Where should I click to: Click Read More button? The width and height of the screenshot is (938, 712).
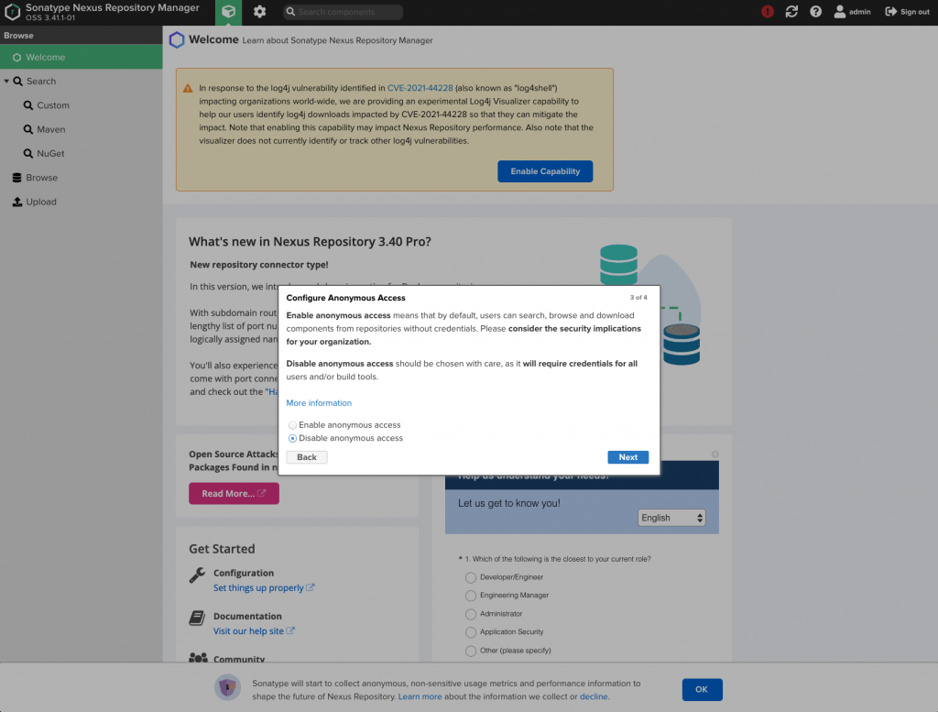coord(234,493)
